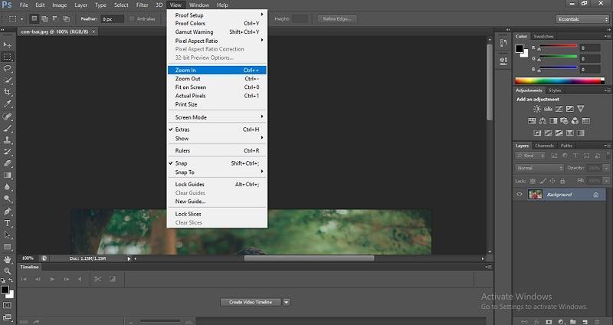613x325 pixels.
Task: Open the Kind filter dropdown in Layers
Action: click(x=530, y=156)
